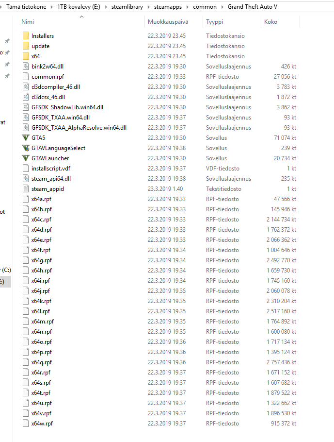Click the x64 folder icon
This screenshot has width=334, height=442.
[x=26, y=56]
